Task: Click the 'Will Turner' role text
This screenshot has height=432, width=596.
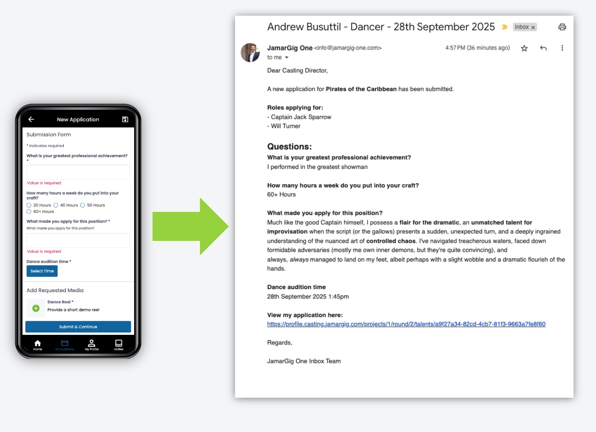Action: [x=286, y=126]
